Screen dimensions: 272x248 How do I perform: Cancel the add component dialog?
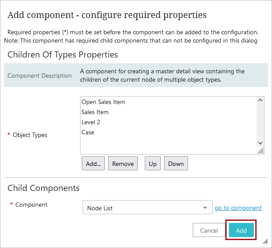tap(209, 230)
